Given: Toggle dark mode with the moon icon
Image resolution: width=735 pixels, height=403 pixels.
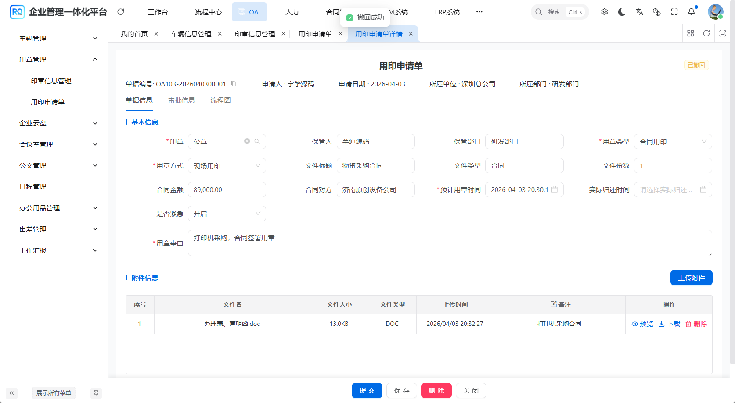Looking at the screenshot, I should point(622,12).
